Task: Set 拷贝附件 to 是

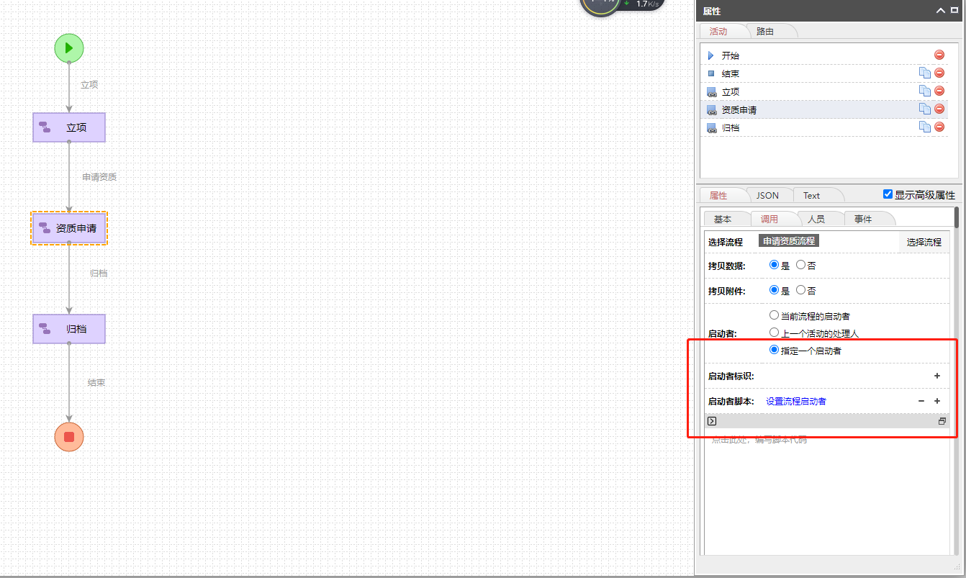Action: pos(775,290)
